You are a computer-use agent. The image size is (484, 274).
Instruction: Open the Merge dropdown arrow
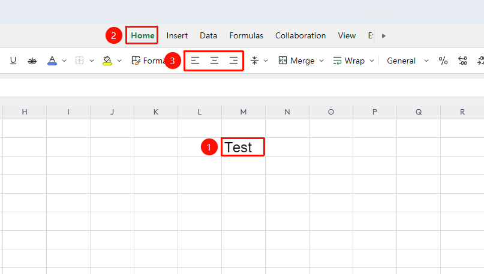tap(321, 61)
